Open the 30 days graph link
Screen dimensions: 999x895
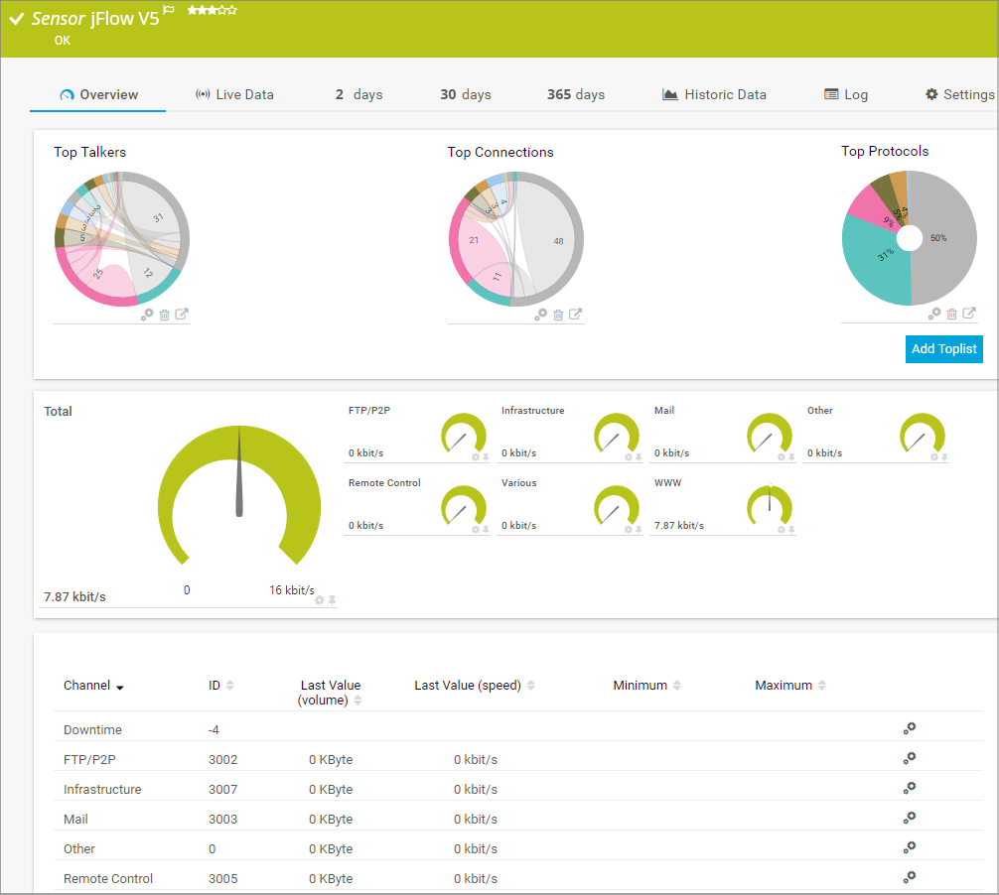(x=465, y=94)
